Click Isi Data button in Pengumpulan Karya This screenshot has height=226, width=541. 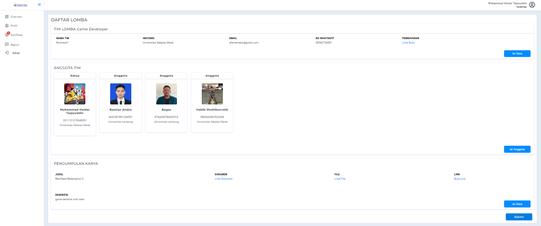(x=517, y=204)
